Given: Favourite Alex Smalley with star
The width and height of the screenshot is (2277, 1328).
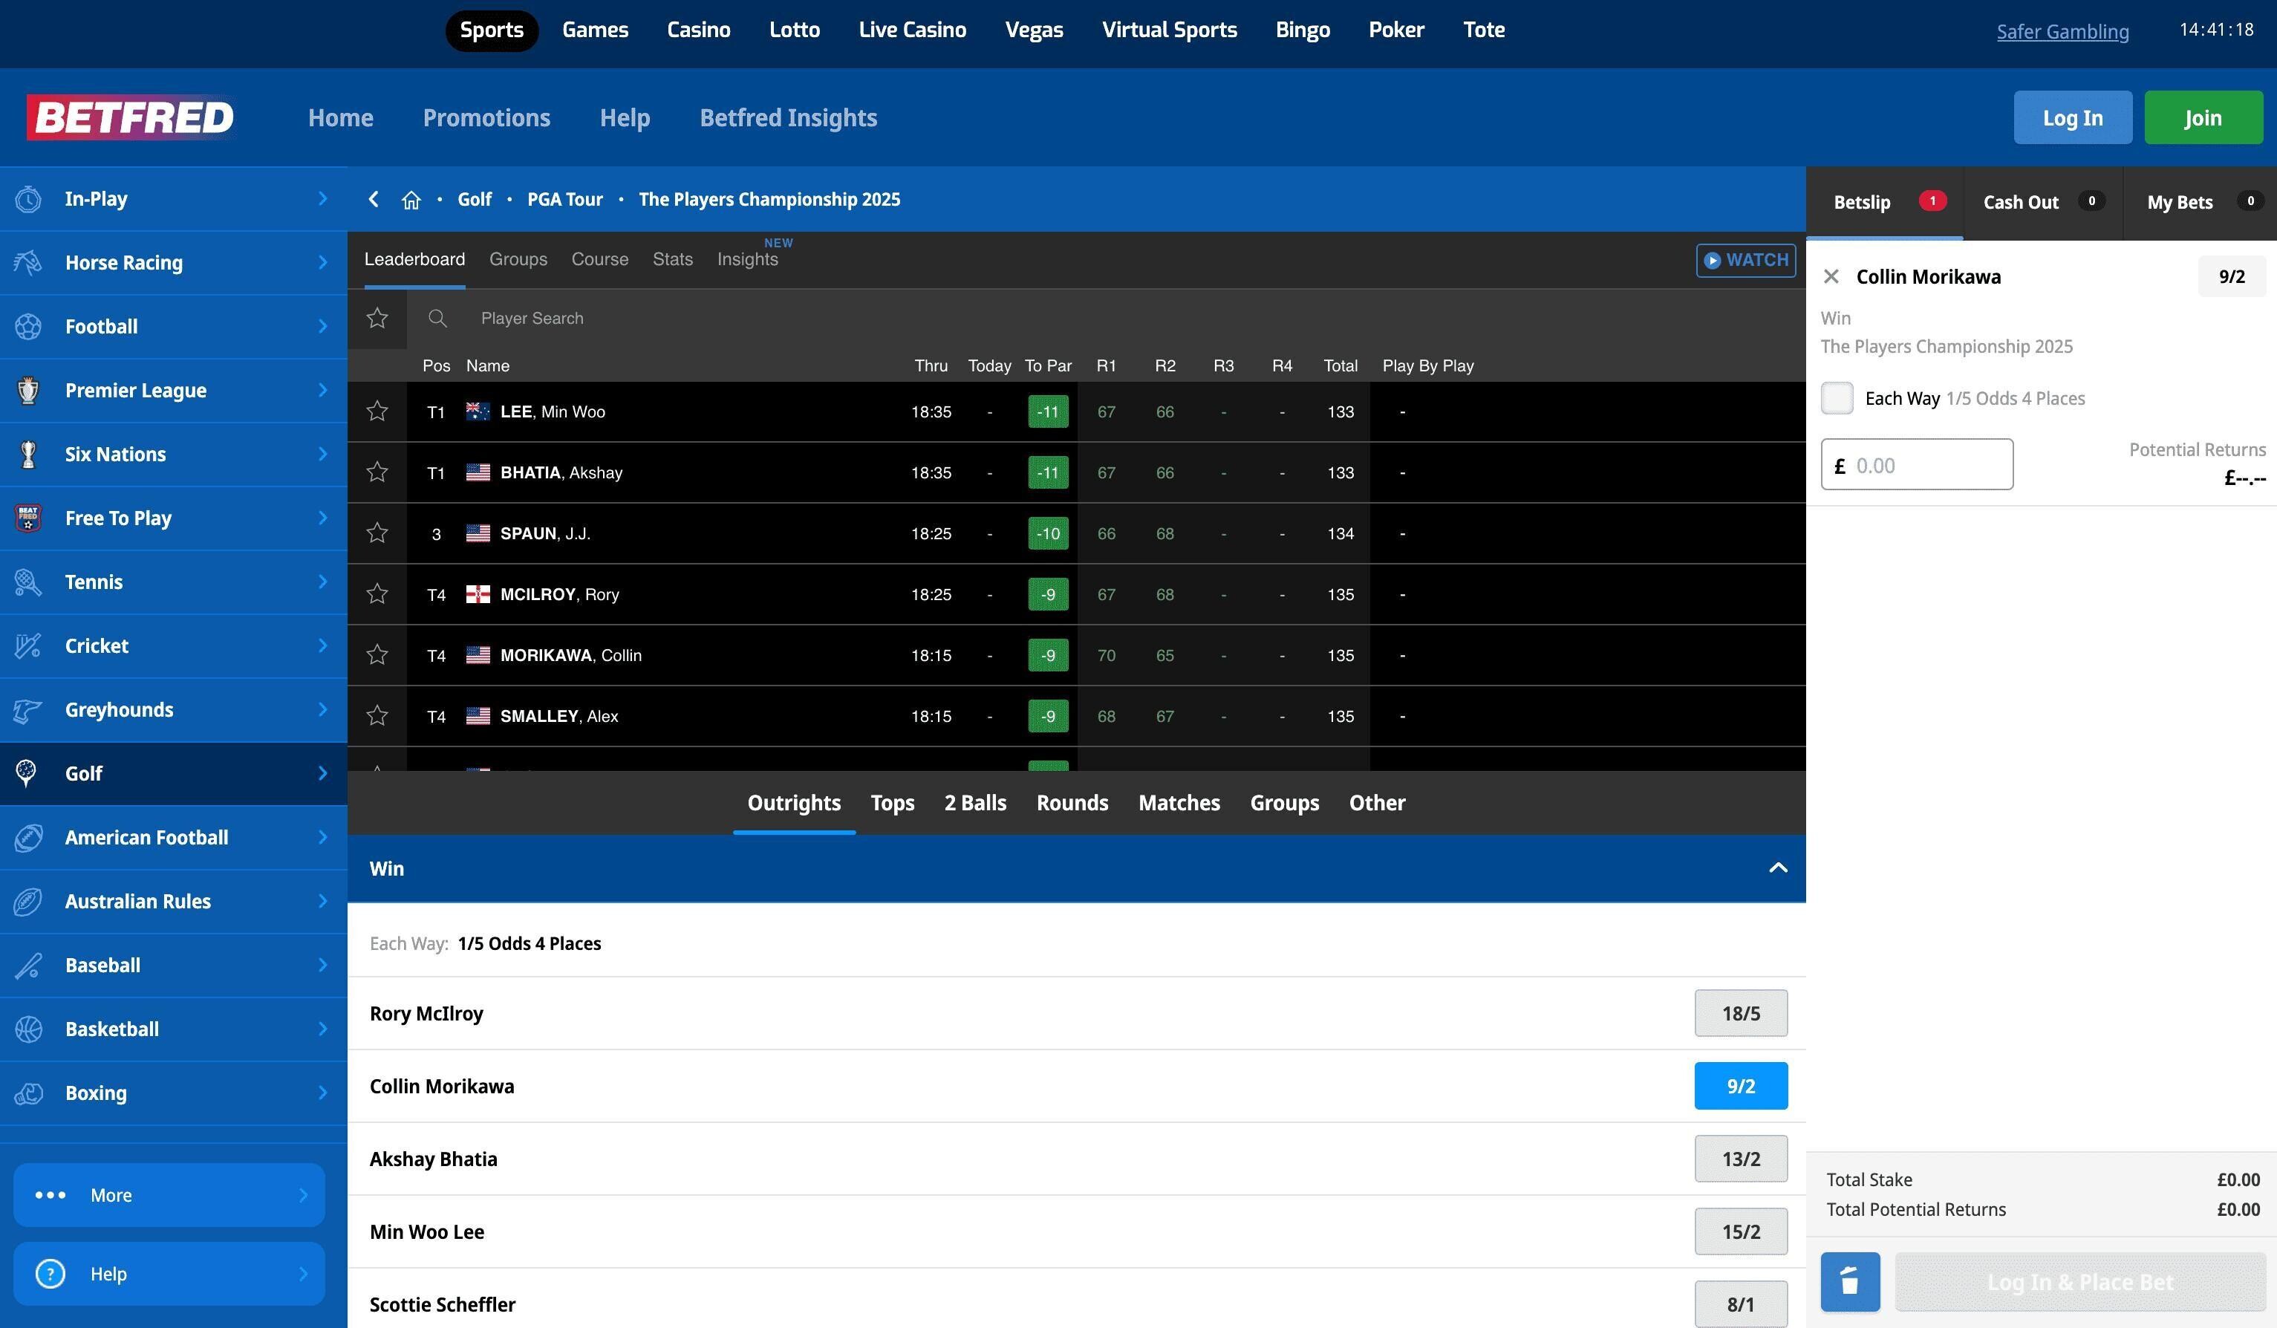Looking at the screenshot, I should pyautogui.click(x=377, y=717).
